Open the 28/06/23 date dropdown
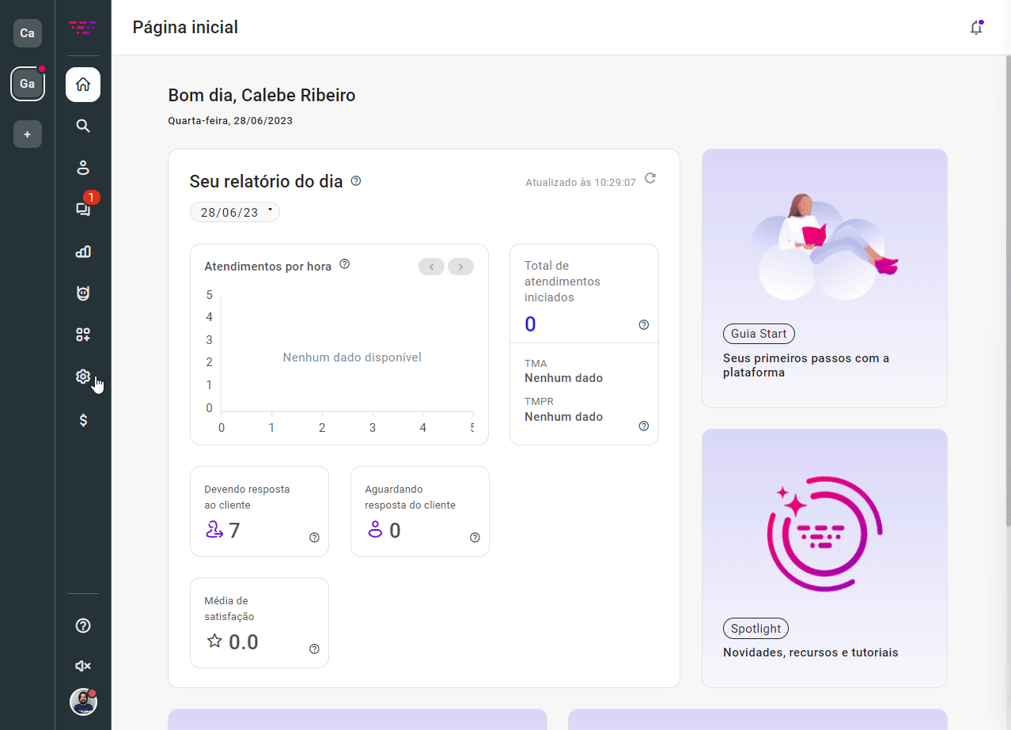1011x730 pixels. 235,212
